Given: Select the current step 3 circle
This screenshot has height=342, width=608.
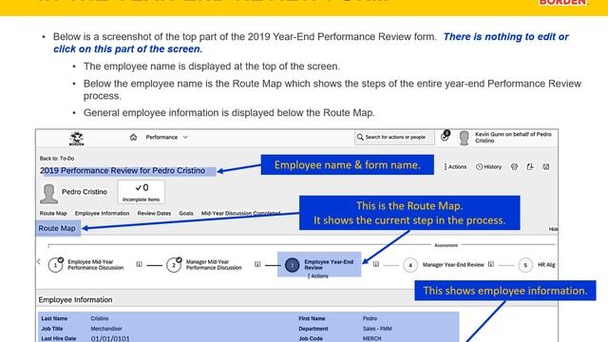Looking at the screenshot, I should click(x=292, y=265).
